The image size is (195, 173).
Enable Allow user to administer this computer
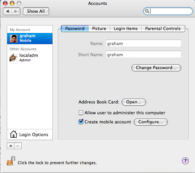coord(81,113)
